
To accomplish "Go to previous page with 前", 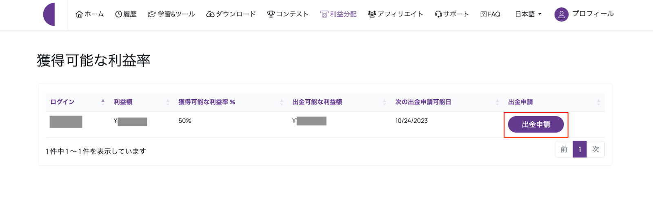I will coord(564,149).
